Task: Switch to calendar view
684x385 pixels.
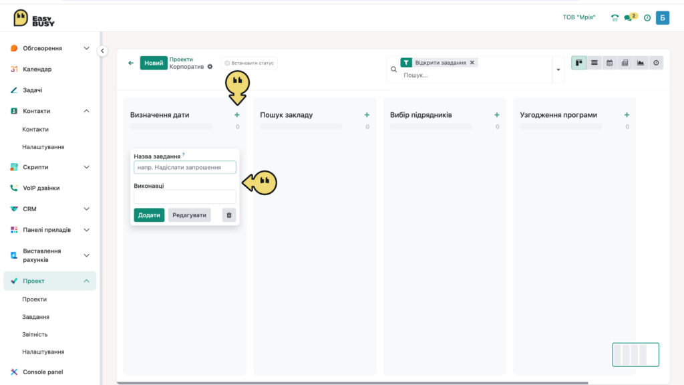Action: click(609, 63)
